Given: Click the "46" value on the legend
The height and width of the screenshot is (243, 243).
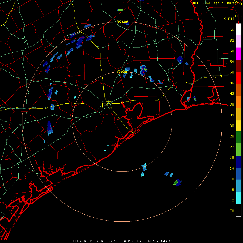Looking at the screenshot, I should point(232,83).
